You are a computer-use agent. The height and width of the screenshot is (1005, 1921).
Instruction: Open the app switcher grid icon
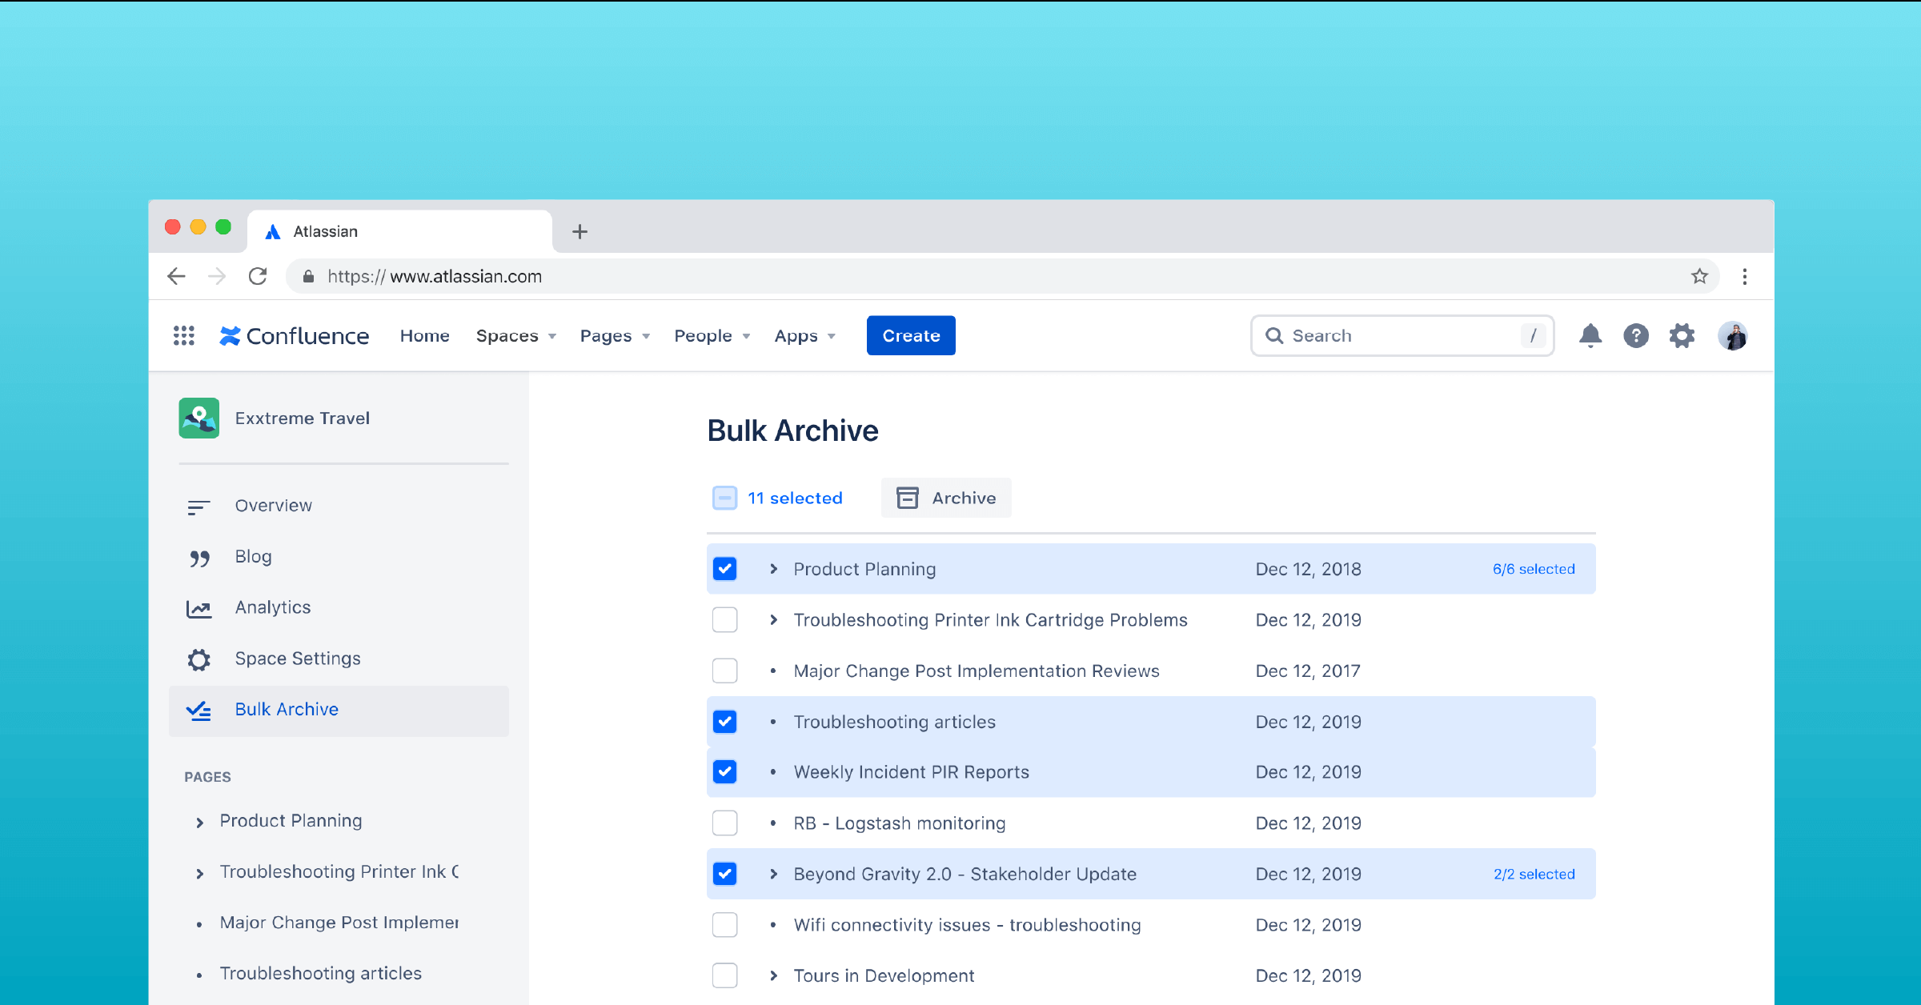point(184,336)
